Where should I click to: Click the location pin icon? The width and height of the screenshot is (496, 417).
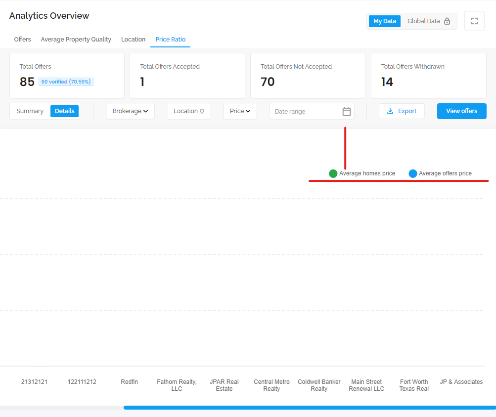(202, 111)
